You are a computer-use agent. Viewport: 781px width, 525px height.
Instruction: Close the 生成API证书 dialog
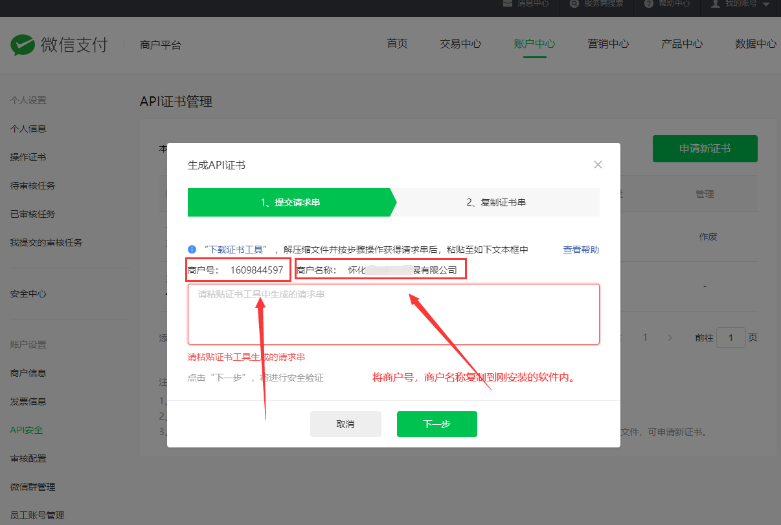(x=598, y=165)
